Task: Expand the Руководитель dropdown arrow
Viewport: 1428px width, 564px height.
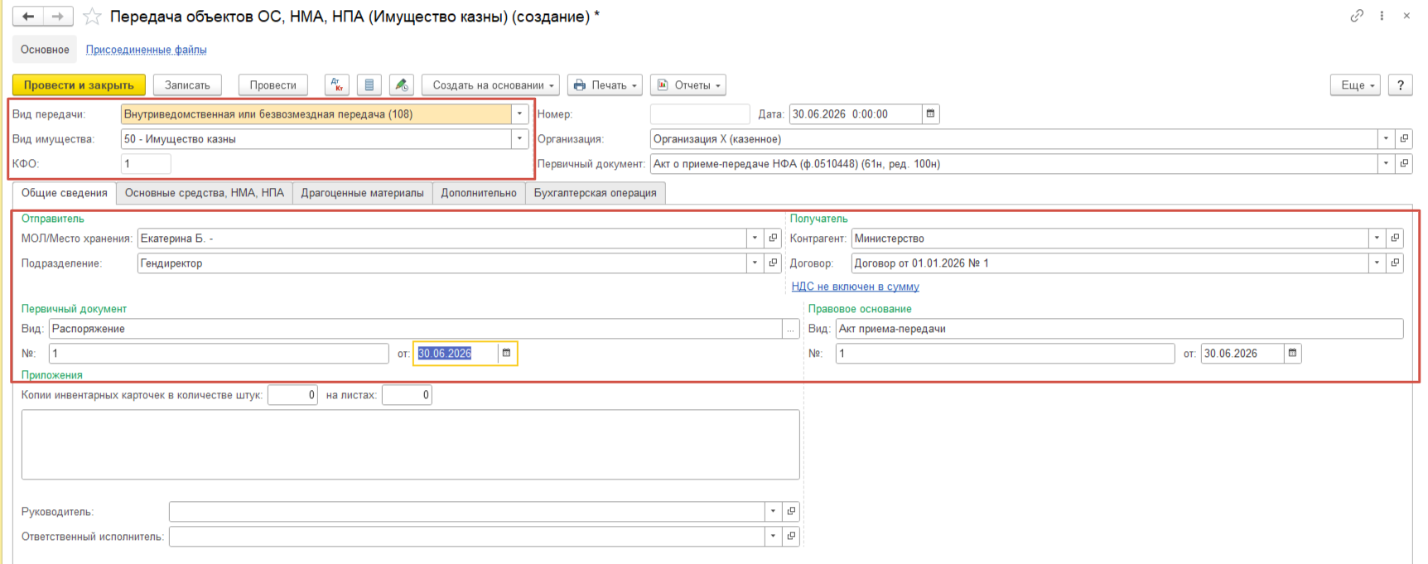Action: click(773, 512)
